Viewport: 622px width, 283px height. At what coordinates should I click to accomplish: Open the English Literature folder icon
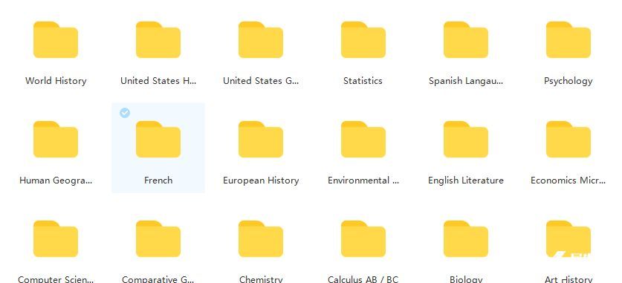click(x=466, y=139)
